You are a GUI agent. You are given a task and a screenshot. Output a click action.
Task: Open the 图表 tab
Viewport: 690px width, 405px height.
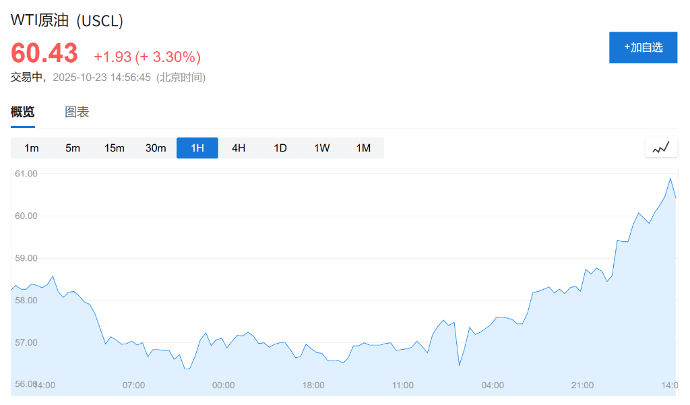[x=77, y=113]
